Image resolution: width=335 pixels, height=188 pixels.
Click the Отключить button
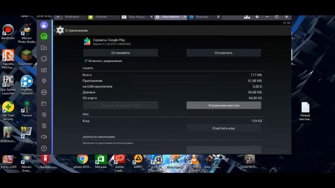tap(224, 53)
